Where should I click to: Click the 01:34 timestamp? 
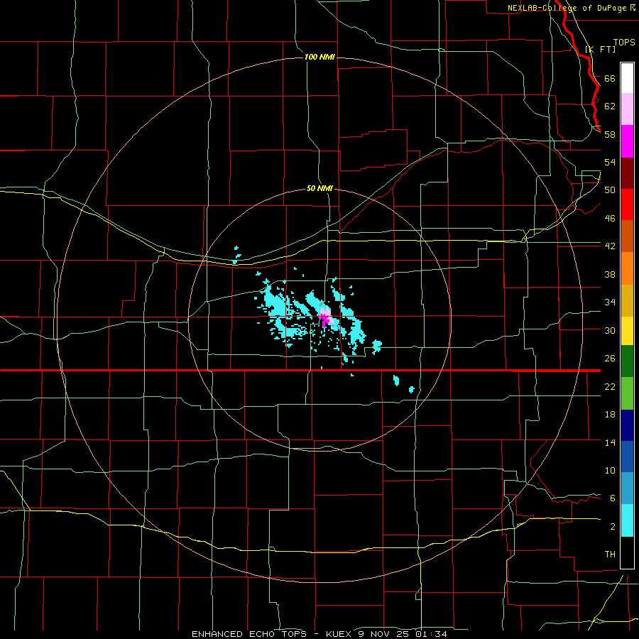432,634
